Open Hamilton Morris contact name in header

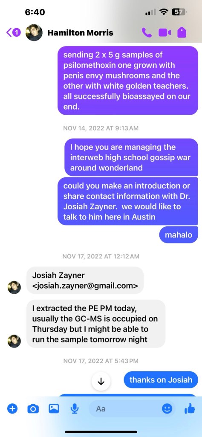(80, 33)
